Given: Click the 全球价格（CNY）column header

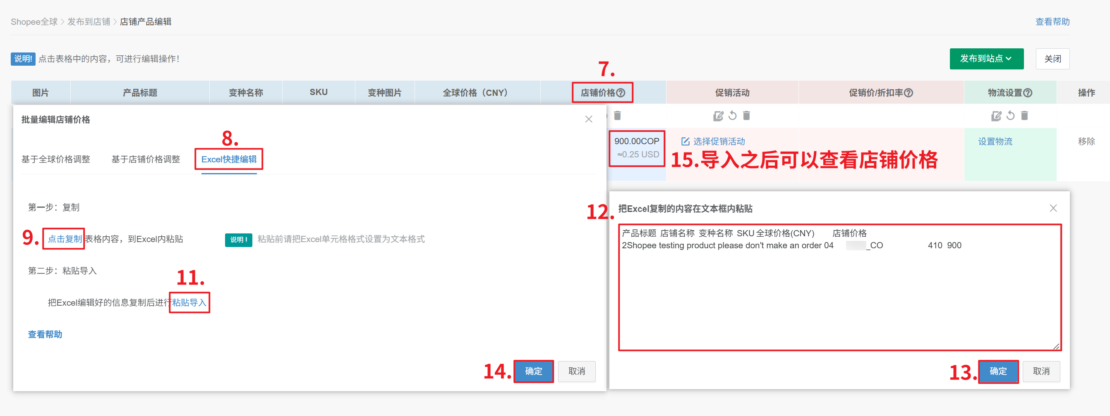Looking at the screenshot, I should 477,93.
